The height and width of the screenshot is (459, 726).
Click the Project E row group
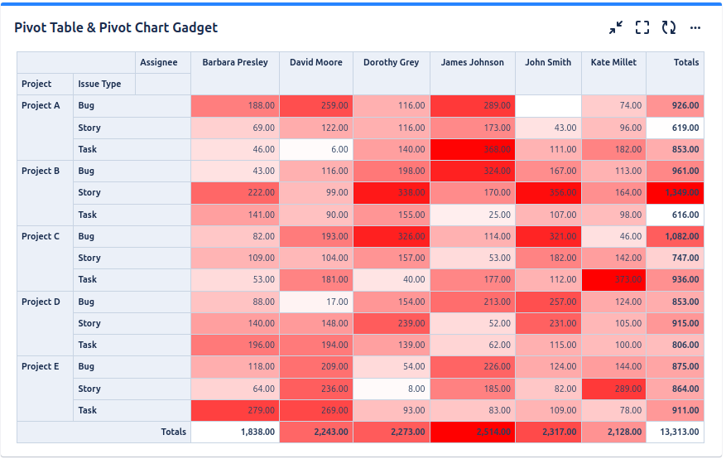point(41,366)
